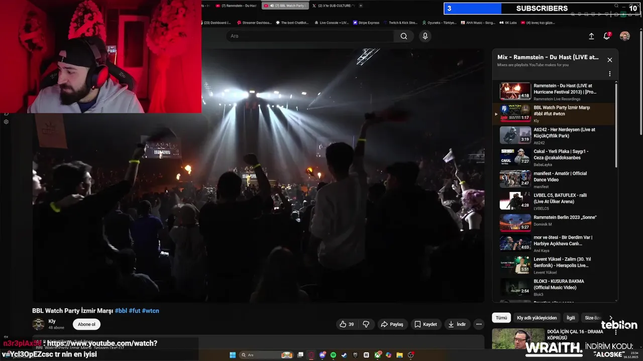Viewport: 643px width, 361px height.
Task: Open the Live Console bookmark
Action: click(331, 23)
